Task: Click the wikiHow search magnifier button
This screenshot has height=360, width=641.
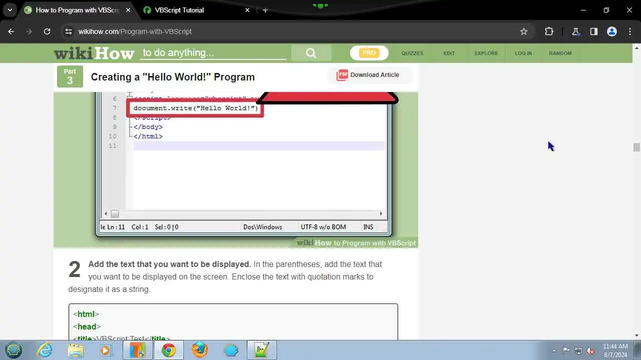Action: (x=311, y=53)
